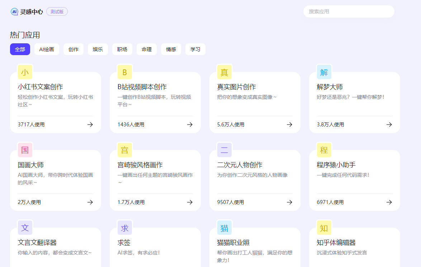Open the 求签 title link
Image resolution: width=421 pixels, height=267 pixels.
point(124,243)
